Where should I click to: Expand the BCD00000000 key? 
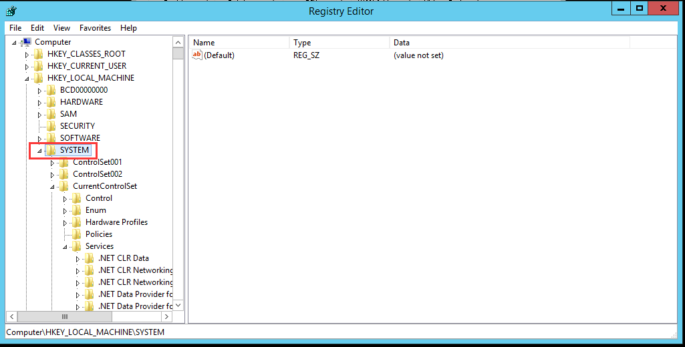(39, 91)
